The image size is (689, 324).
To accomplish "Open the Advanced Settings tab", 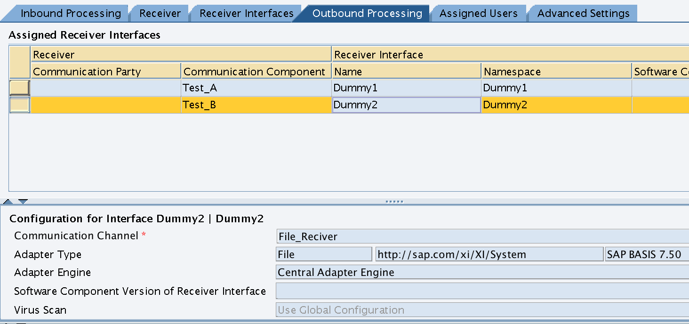I will 584,13.
